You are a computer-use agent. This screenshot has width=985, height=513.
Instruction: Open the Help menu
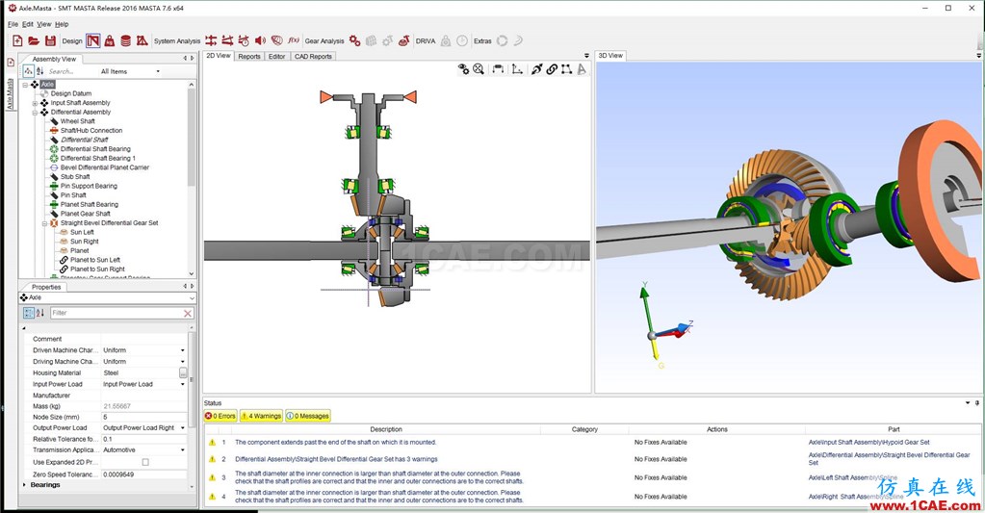pyautogui.click(x=62, y=24)
